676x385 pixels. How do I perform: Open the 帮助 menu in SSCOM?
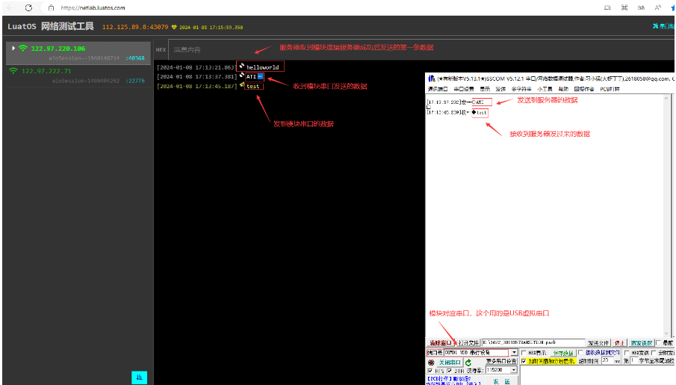coord(563,89)
